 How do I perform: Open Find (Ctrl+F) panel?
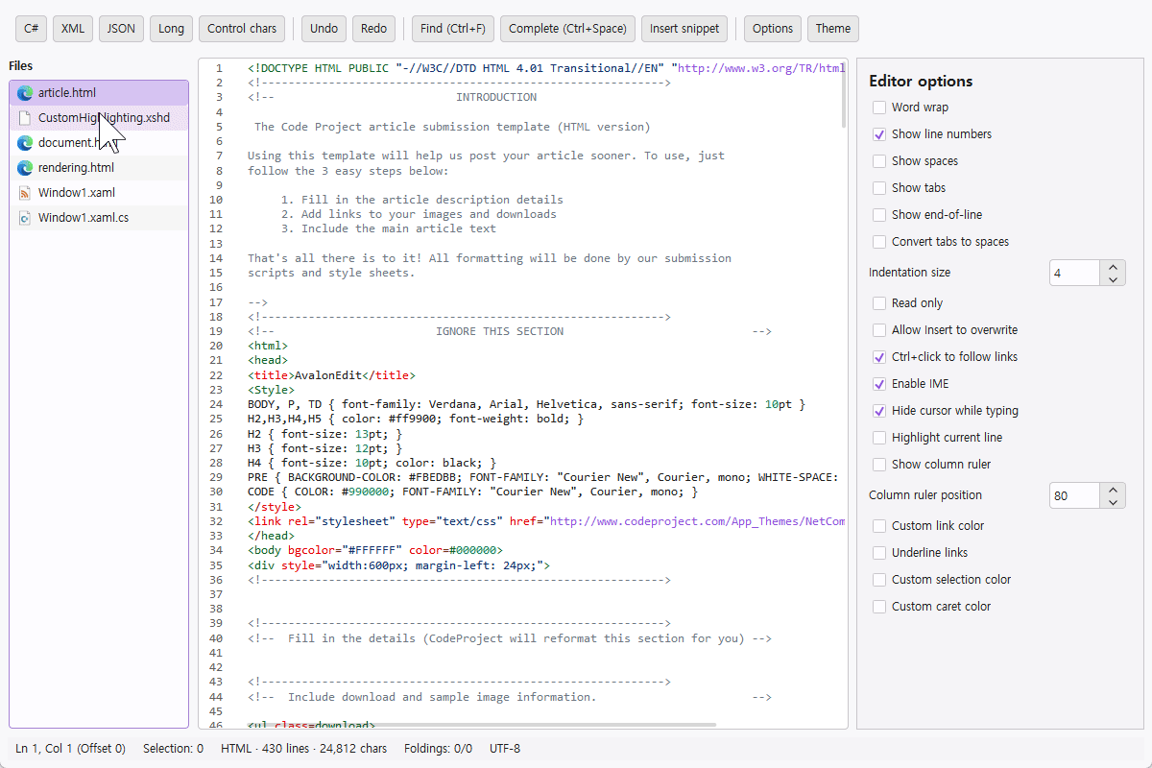coord(454,29)
